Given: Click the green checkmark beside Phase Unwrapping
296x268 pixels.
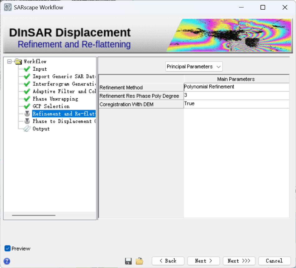Looking at the screenshot, I should (x=27, y=99).
